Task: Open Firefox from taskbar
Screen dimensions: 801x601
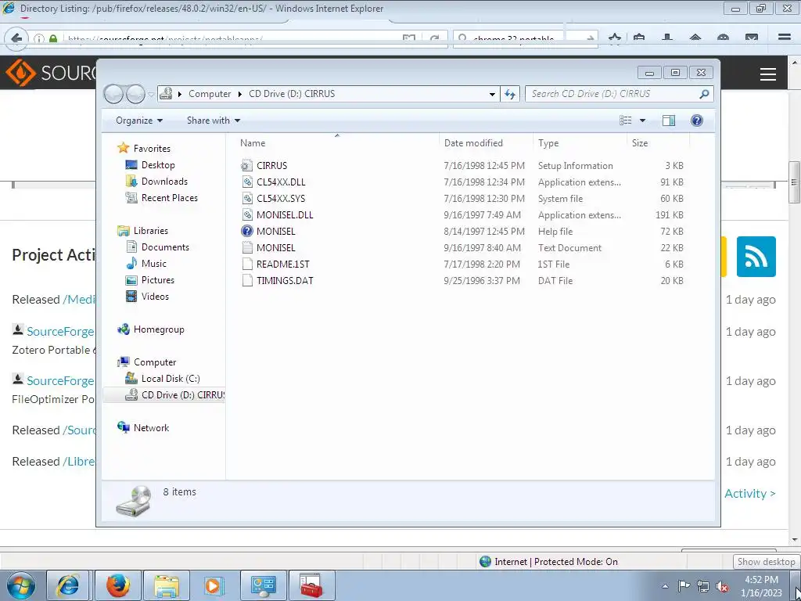Action: [x=118, y=585]
